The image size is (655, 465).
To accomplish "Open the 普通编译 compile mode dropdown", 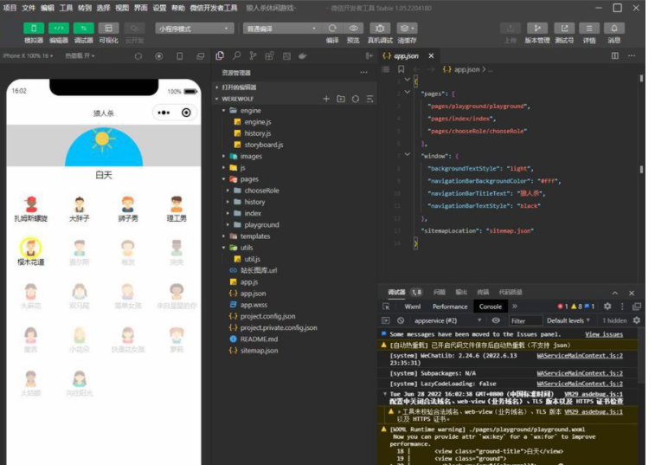I will tap(270, 28).
